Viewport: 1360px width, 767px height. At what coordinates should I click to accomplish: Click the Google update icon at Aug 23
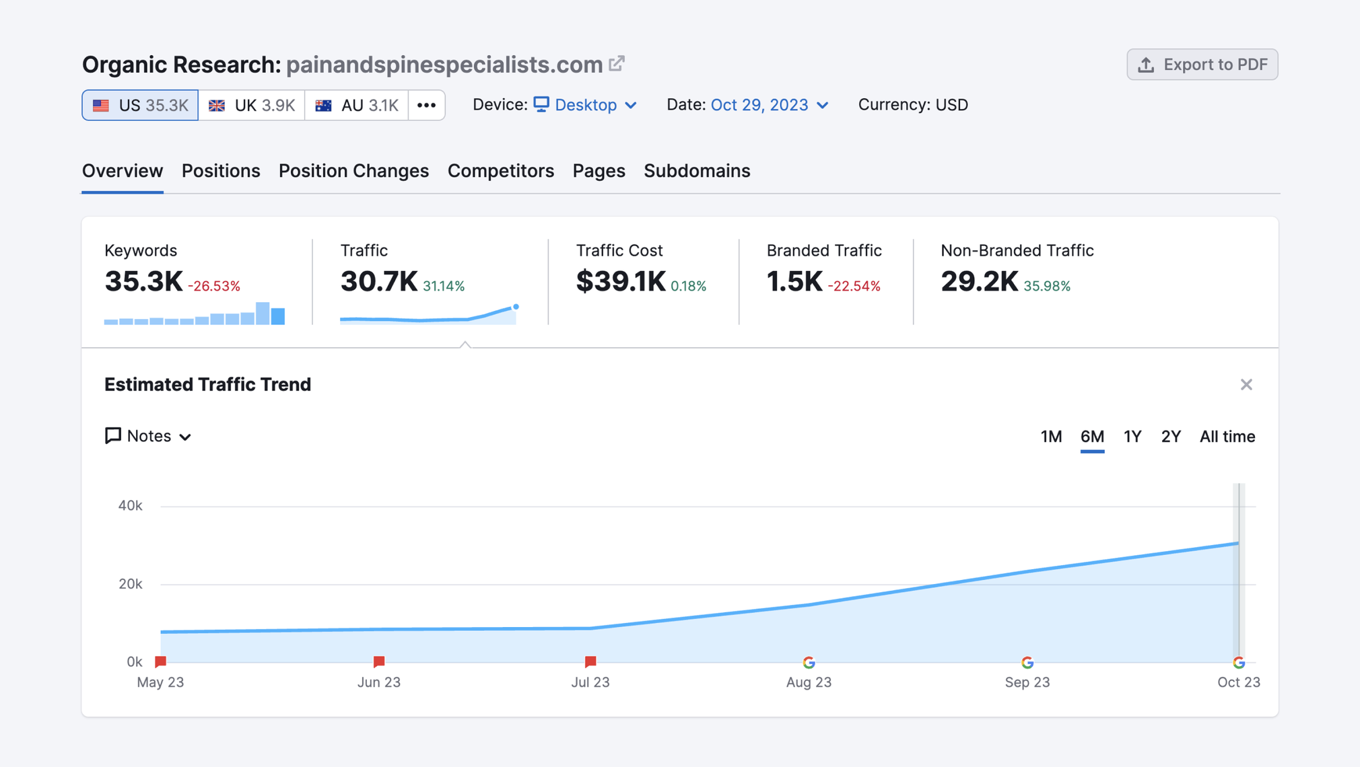pos(809,662)
